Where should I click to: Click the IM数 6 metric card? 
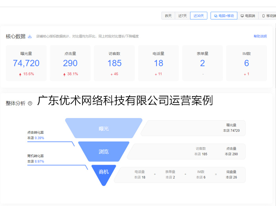pos(246,63)
